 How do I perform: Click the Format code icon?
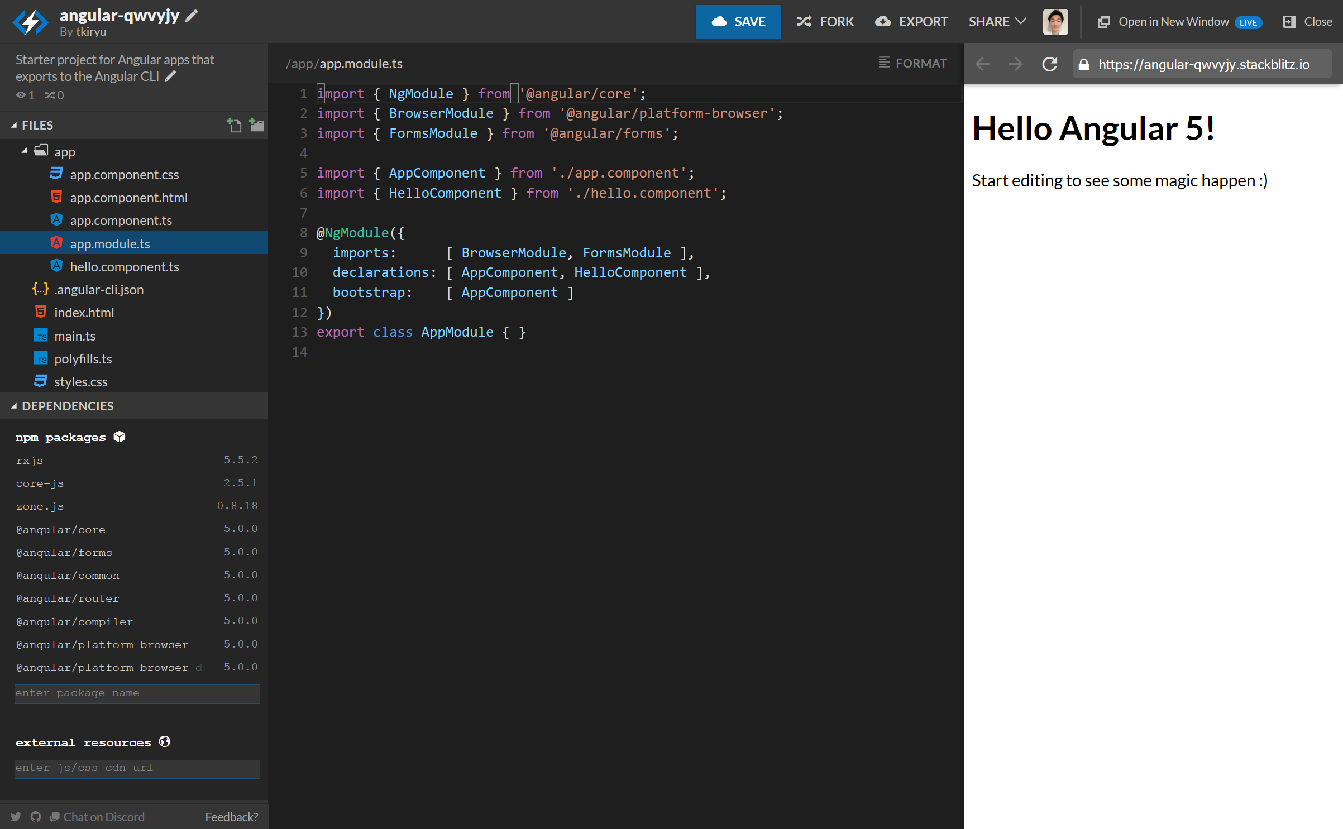point(883,63)
